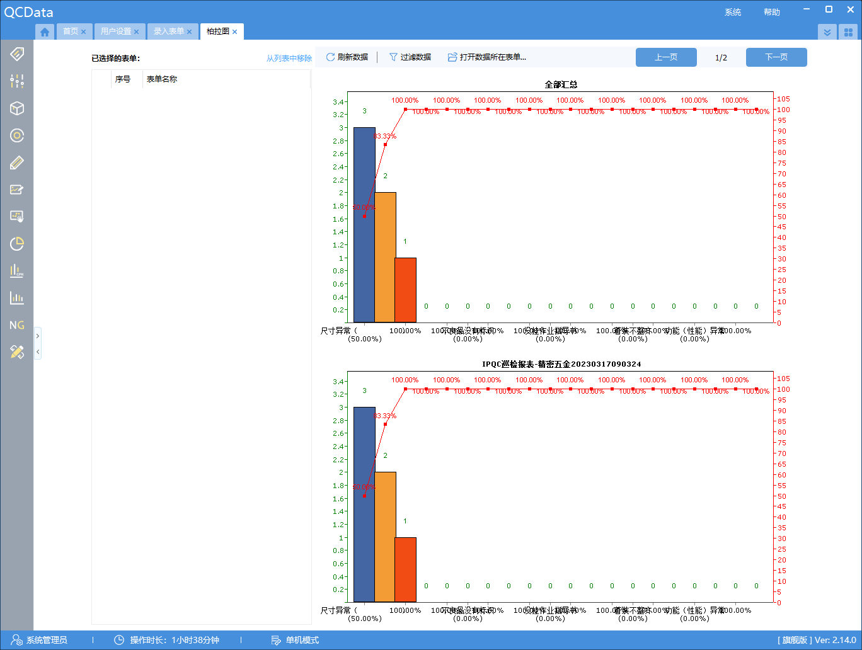Click the 下一页 button
The height and width of the screenshot is (650, 862).
point(776,57)
